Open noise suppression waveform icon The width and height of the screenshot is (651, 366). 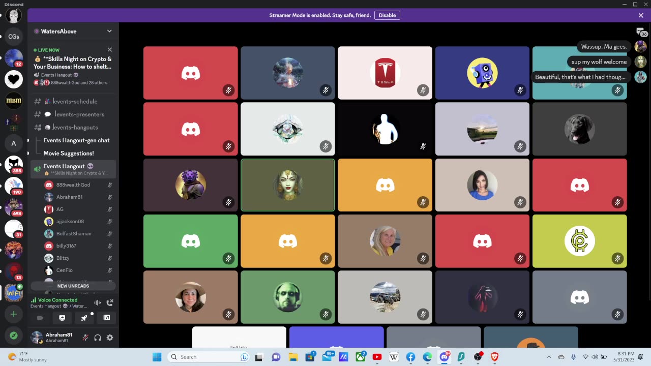click(97, 302)
